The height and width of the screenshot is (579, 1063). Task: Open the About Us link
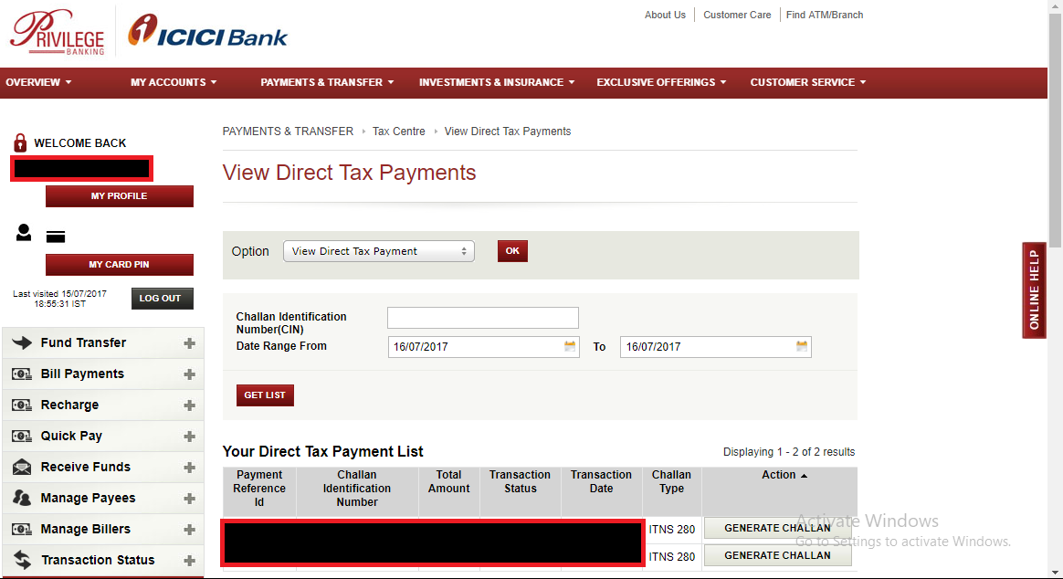(x=665, y=15)
